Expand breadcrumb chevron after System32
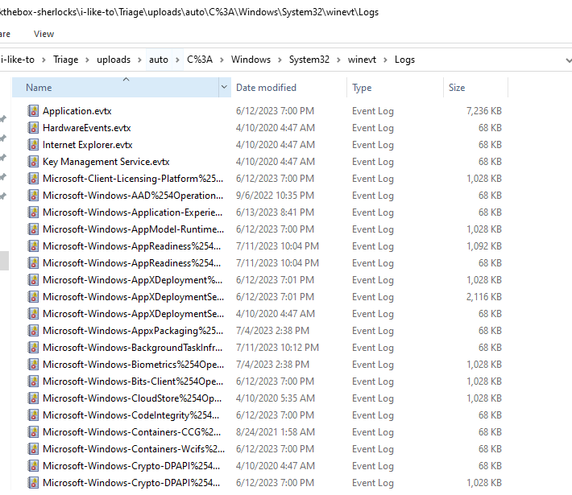Viewport: 572px width, 495px height. [340, 60]
